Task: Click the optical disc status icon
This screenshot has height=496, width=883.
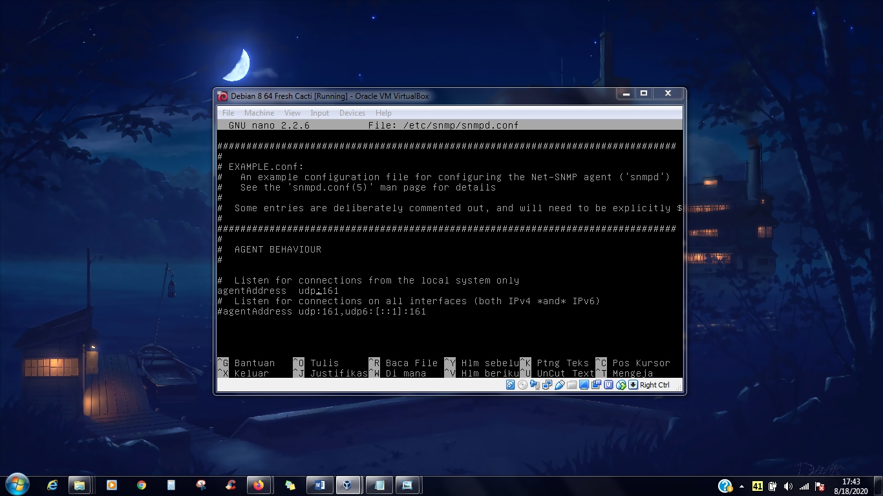Action: click(522, 385)
